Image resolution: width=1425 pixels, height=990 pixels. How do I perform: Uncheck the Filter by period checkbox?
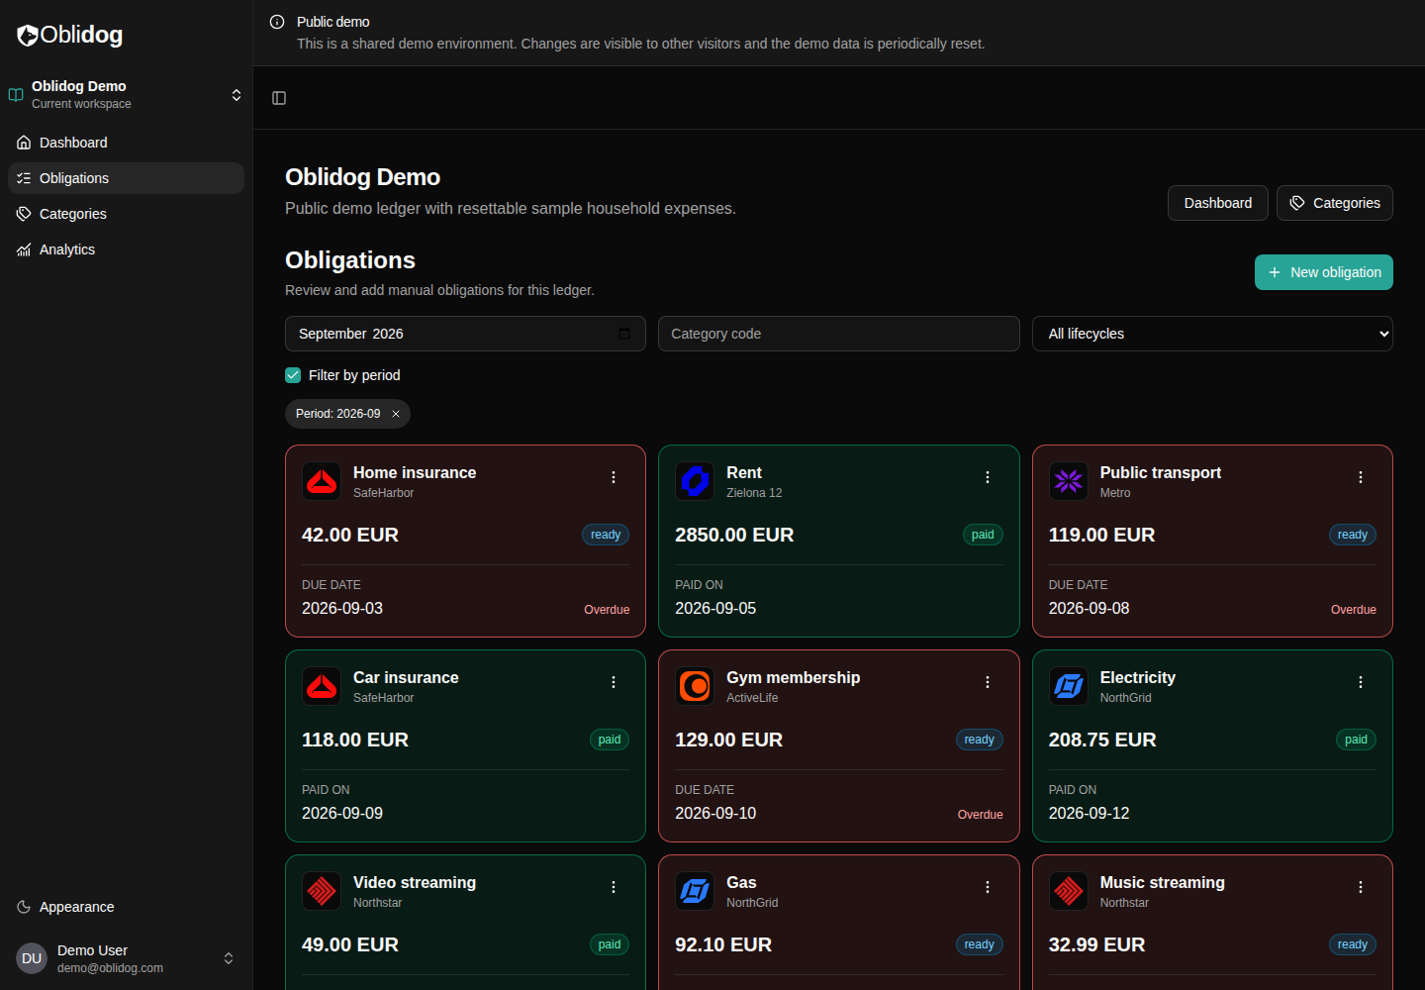point(293,375)
